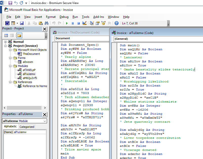Screen dimensions: 203x159
Task: Open the Window menu
Action: (114, 17)
